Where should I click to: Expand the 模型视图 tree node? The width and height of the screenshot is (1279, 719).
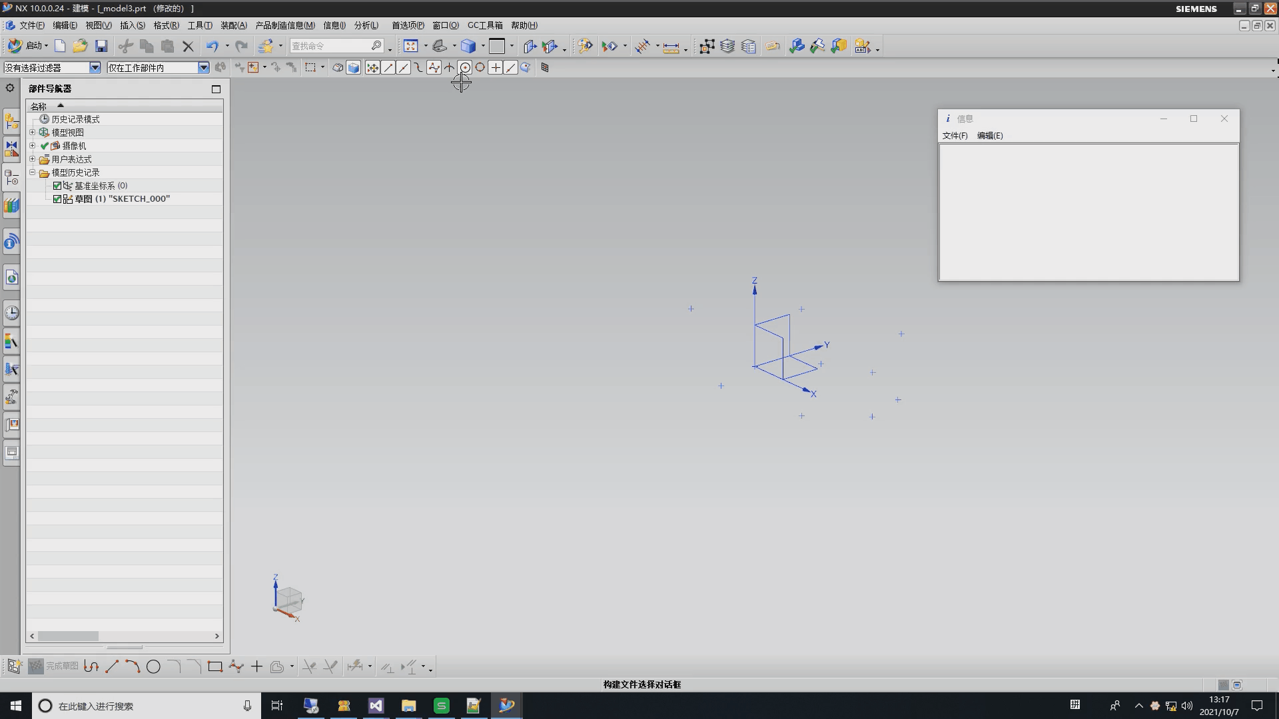point(32,132)
